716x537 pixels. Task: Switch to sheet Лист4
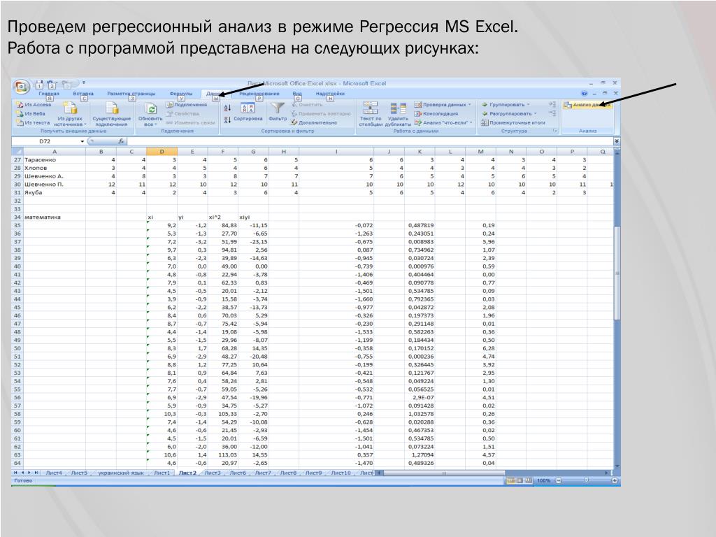[54, 473]
